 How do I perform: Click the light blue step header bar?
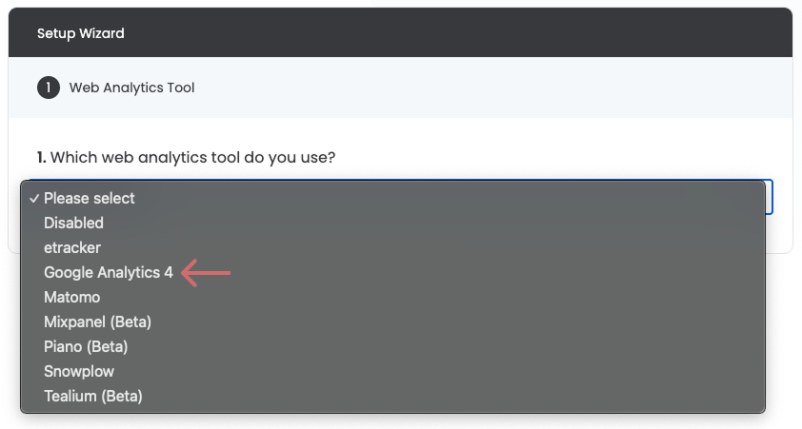400,88
